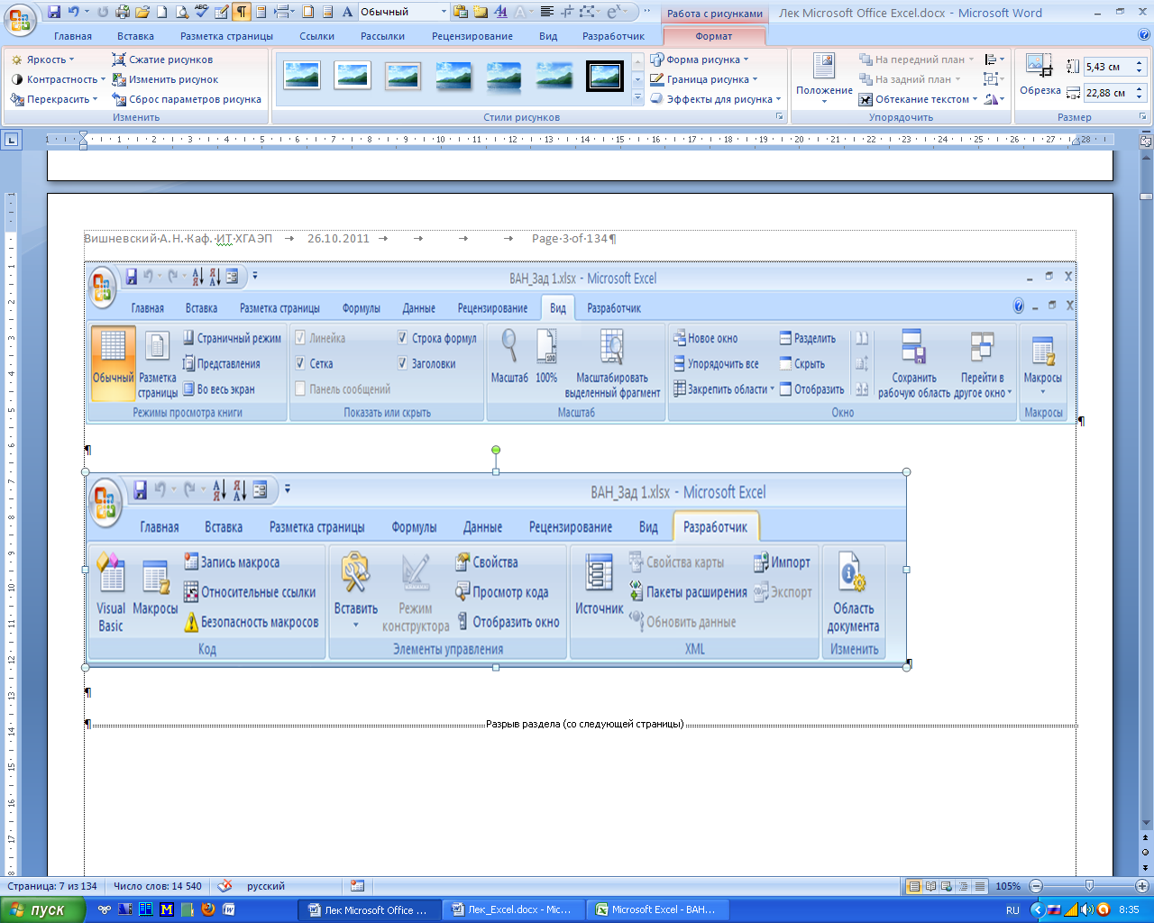
Task: Click the Crop (Обрезка) tool
Action: click(1040, 75)
